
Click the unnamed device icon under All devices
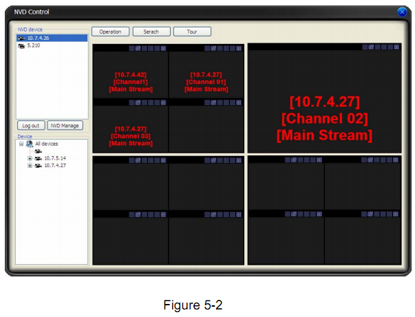(x=39, y=151)
